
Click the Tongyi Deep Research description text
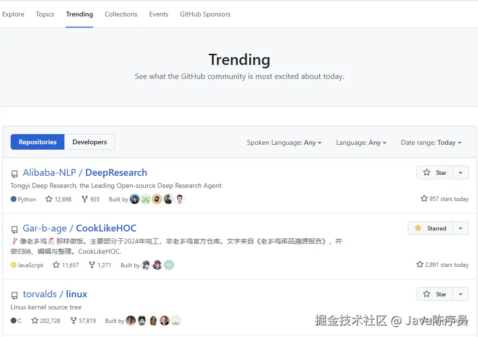116,185
